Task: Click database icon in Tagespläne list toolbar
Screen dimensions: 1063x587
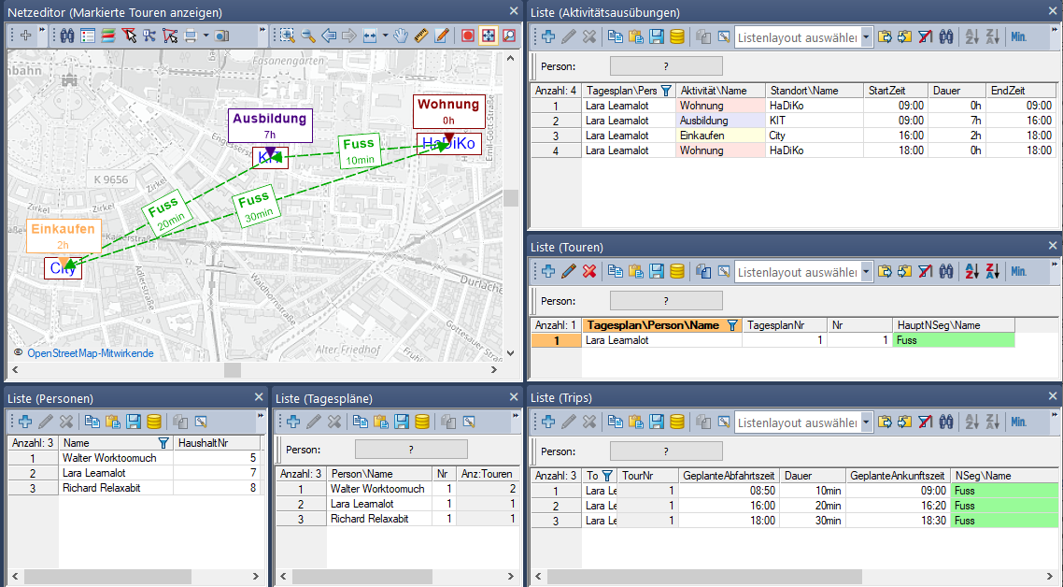Action: pos(422,422)
